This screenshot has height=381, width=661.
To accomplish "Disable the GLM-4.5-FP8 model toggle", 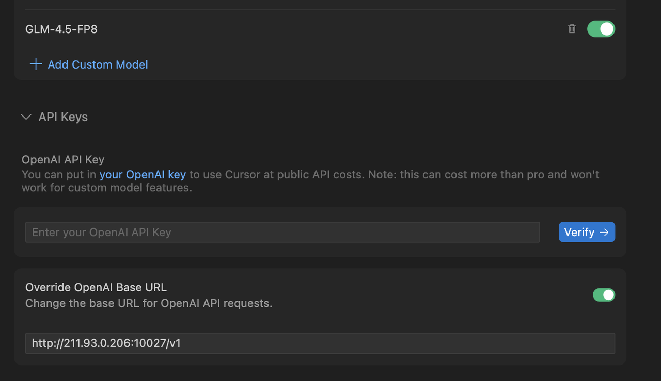I will click(601, 29).
